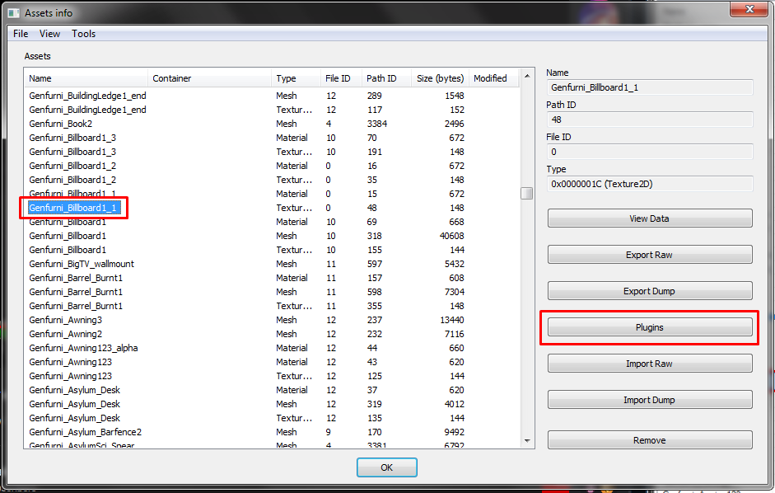Click the Path ID field showing 48
The height and width of the screenshot is (493, 775).
[x=649, y=120]
